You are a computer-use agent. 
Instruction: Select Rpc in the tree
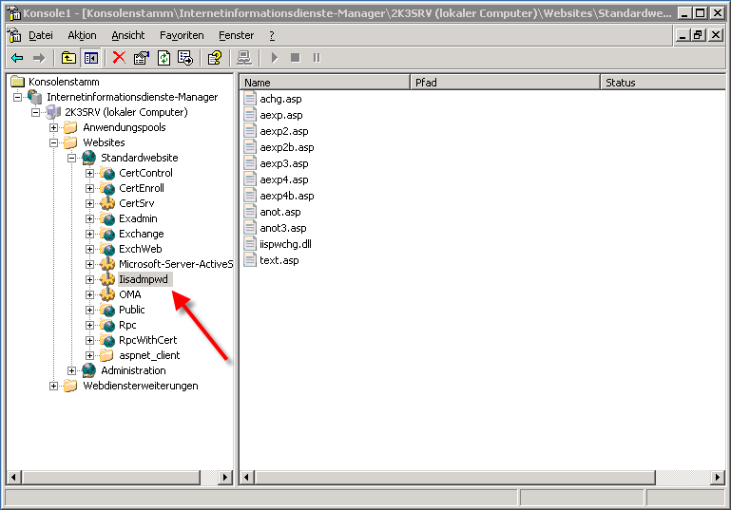pyautogui.click(x=127, y=325)
